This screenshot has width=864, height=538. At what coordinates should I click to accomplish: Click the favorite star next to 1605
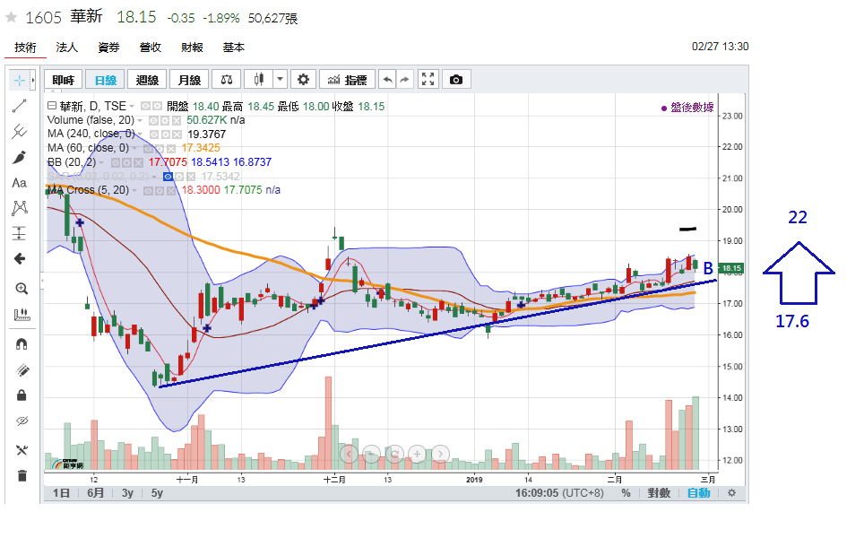tap(11, 17)
